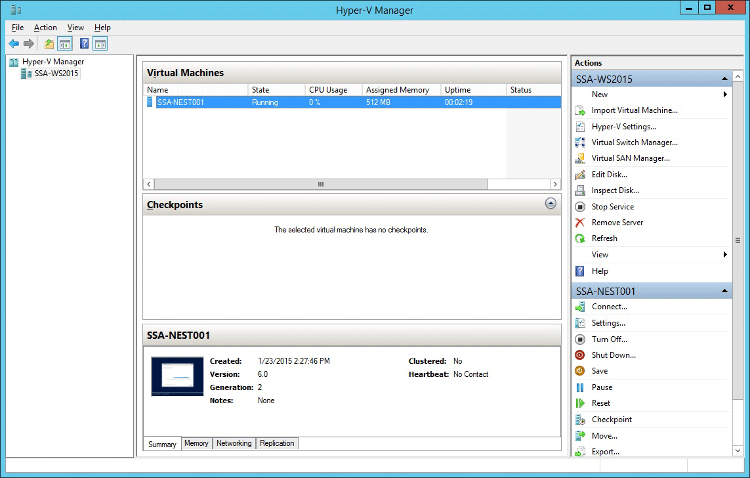Screen dimensions: 750x478
Task: Sort by the Uptime column header
Action: pos(474,90)
